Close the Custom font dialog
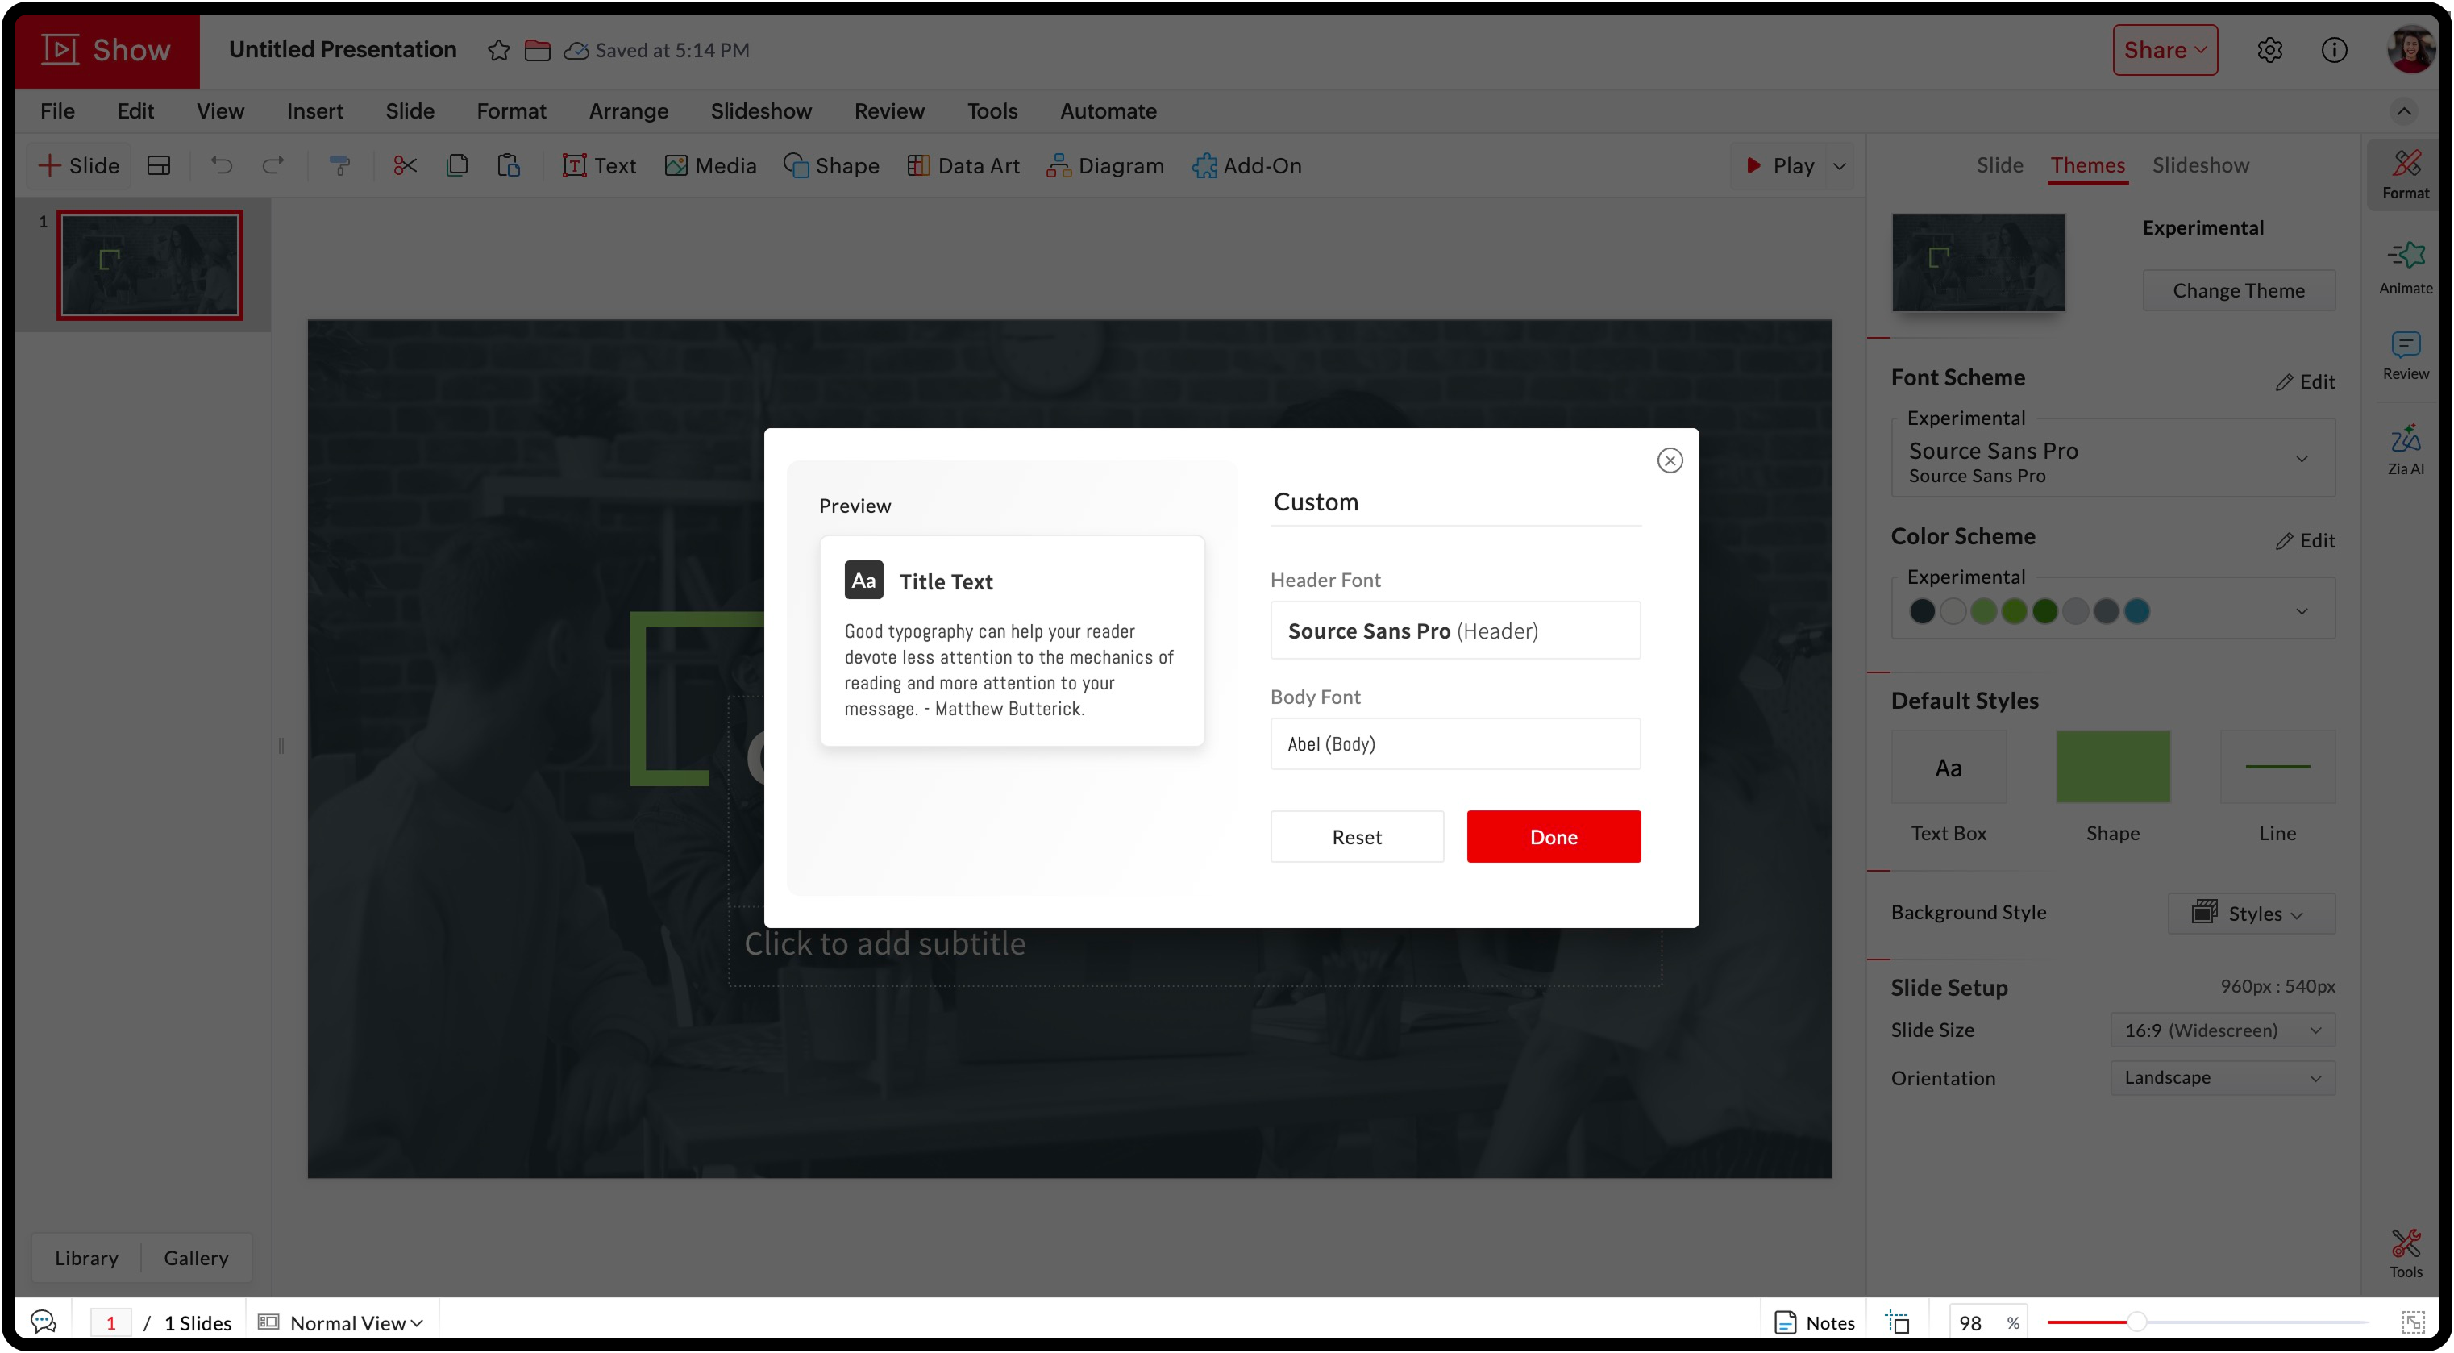2454x1353 pixels. tap(1669, 461)
